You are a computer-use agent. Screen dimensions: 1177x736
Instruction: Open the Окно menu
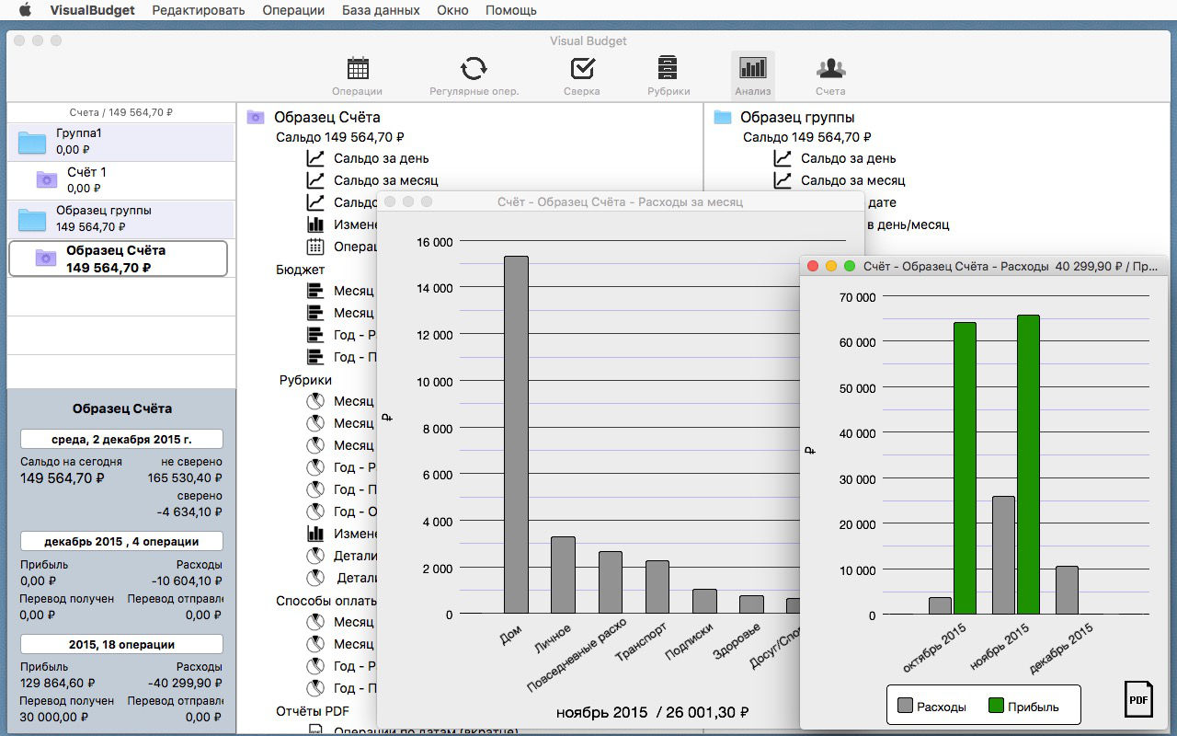tap(452, 10)
